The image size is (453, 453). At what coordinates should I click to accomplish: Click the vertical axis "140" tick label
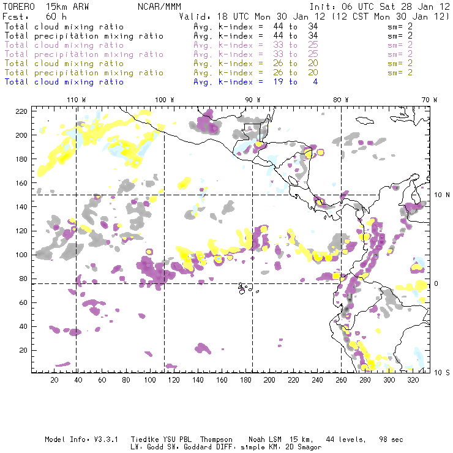[21, 207]
